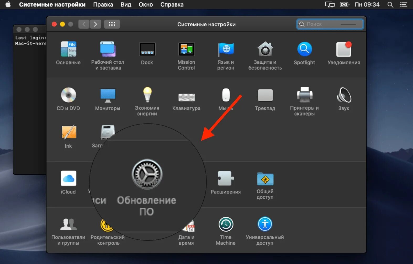Open the Уведомления pane
Screen dimensions: 413x264
[344, 53]
